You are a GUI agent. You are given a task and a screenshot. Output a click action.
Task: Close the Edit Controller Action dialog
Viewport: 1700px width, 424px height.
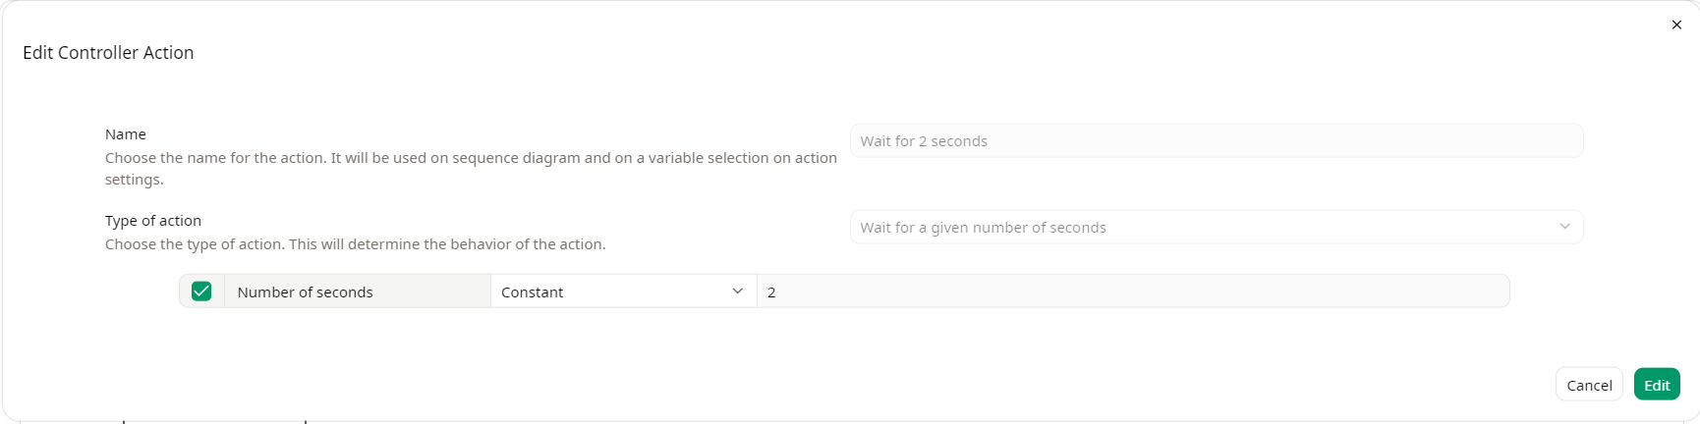coord(1676,25)
